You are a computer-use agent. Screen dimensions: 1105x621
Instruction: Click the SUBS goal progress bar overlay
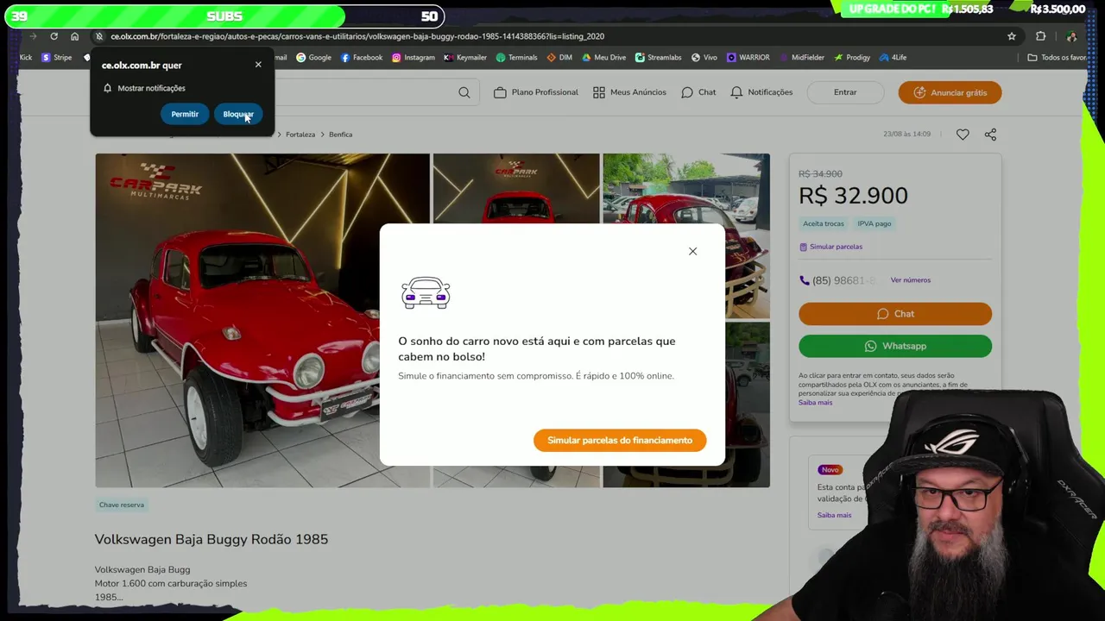point(224,16)
